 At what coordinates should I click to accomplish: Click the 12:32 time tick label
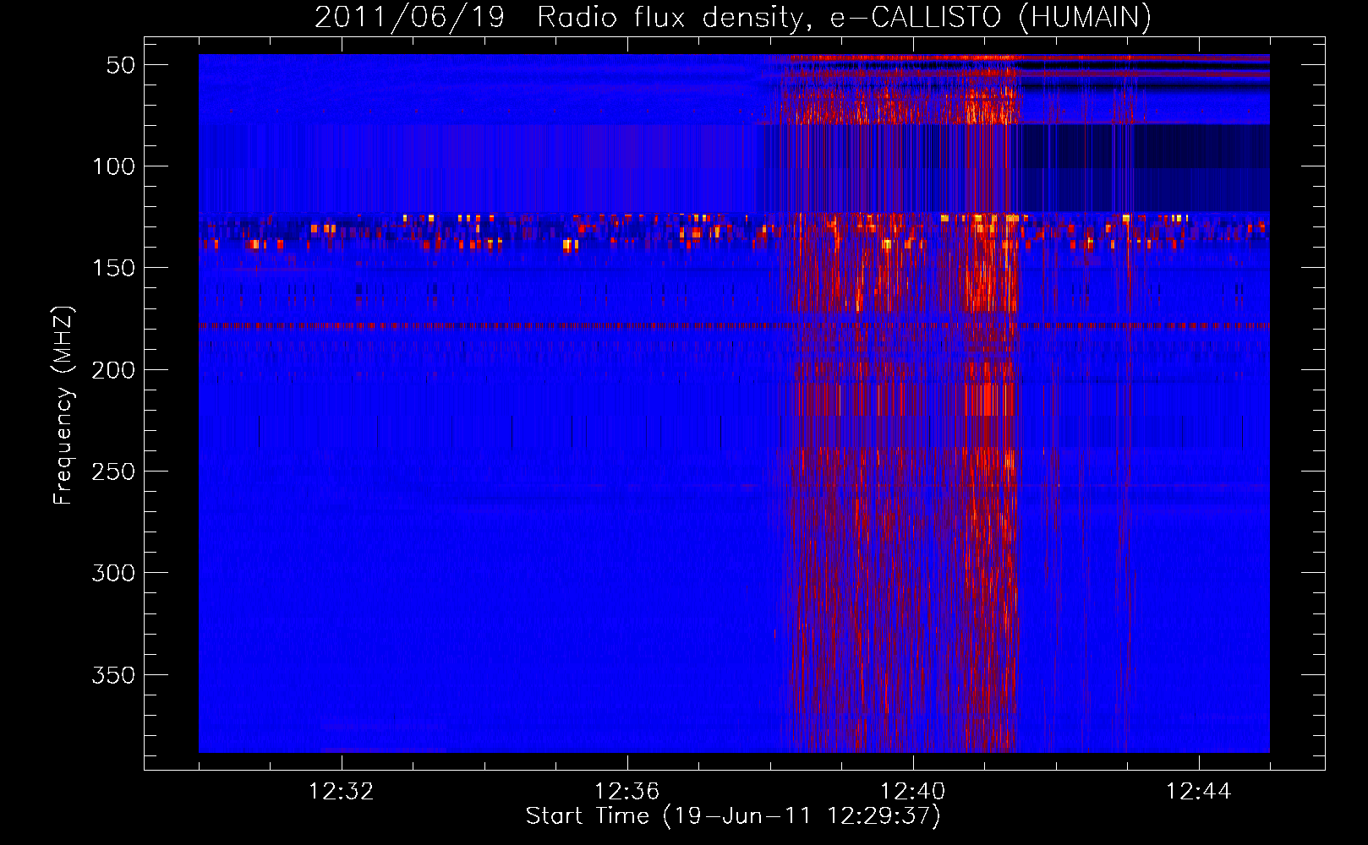[x=342, y=792]
